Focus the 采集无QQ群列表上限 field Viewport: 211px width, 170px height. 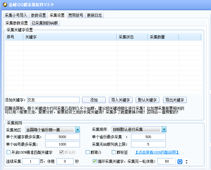click(x=148, y=144)
